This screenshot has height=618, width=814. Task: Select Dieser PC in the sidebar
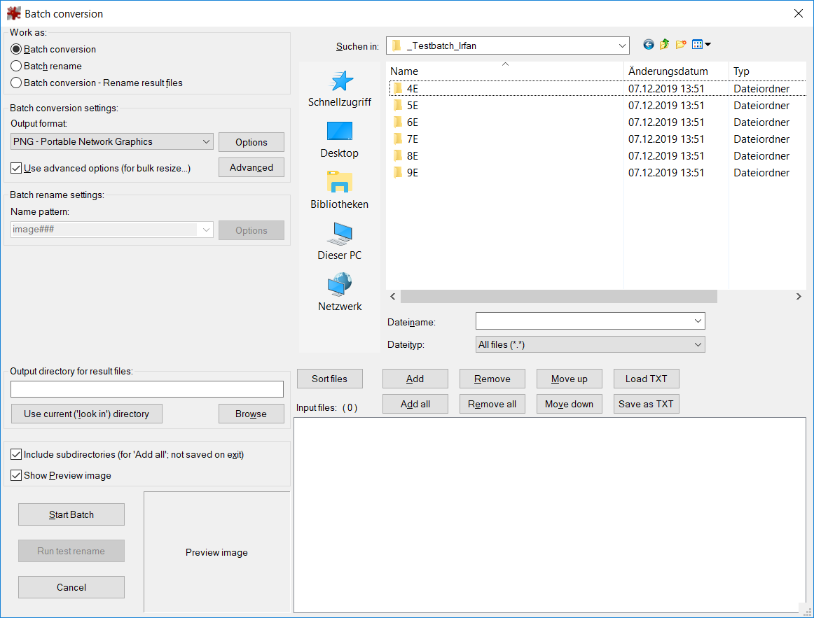pyautogui.click(x=340, y=242)
